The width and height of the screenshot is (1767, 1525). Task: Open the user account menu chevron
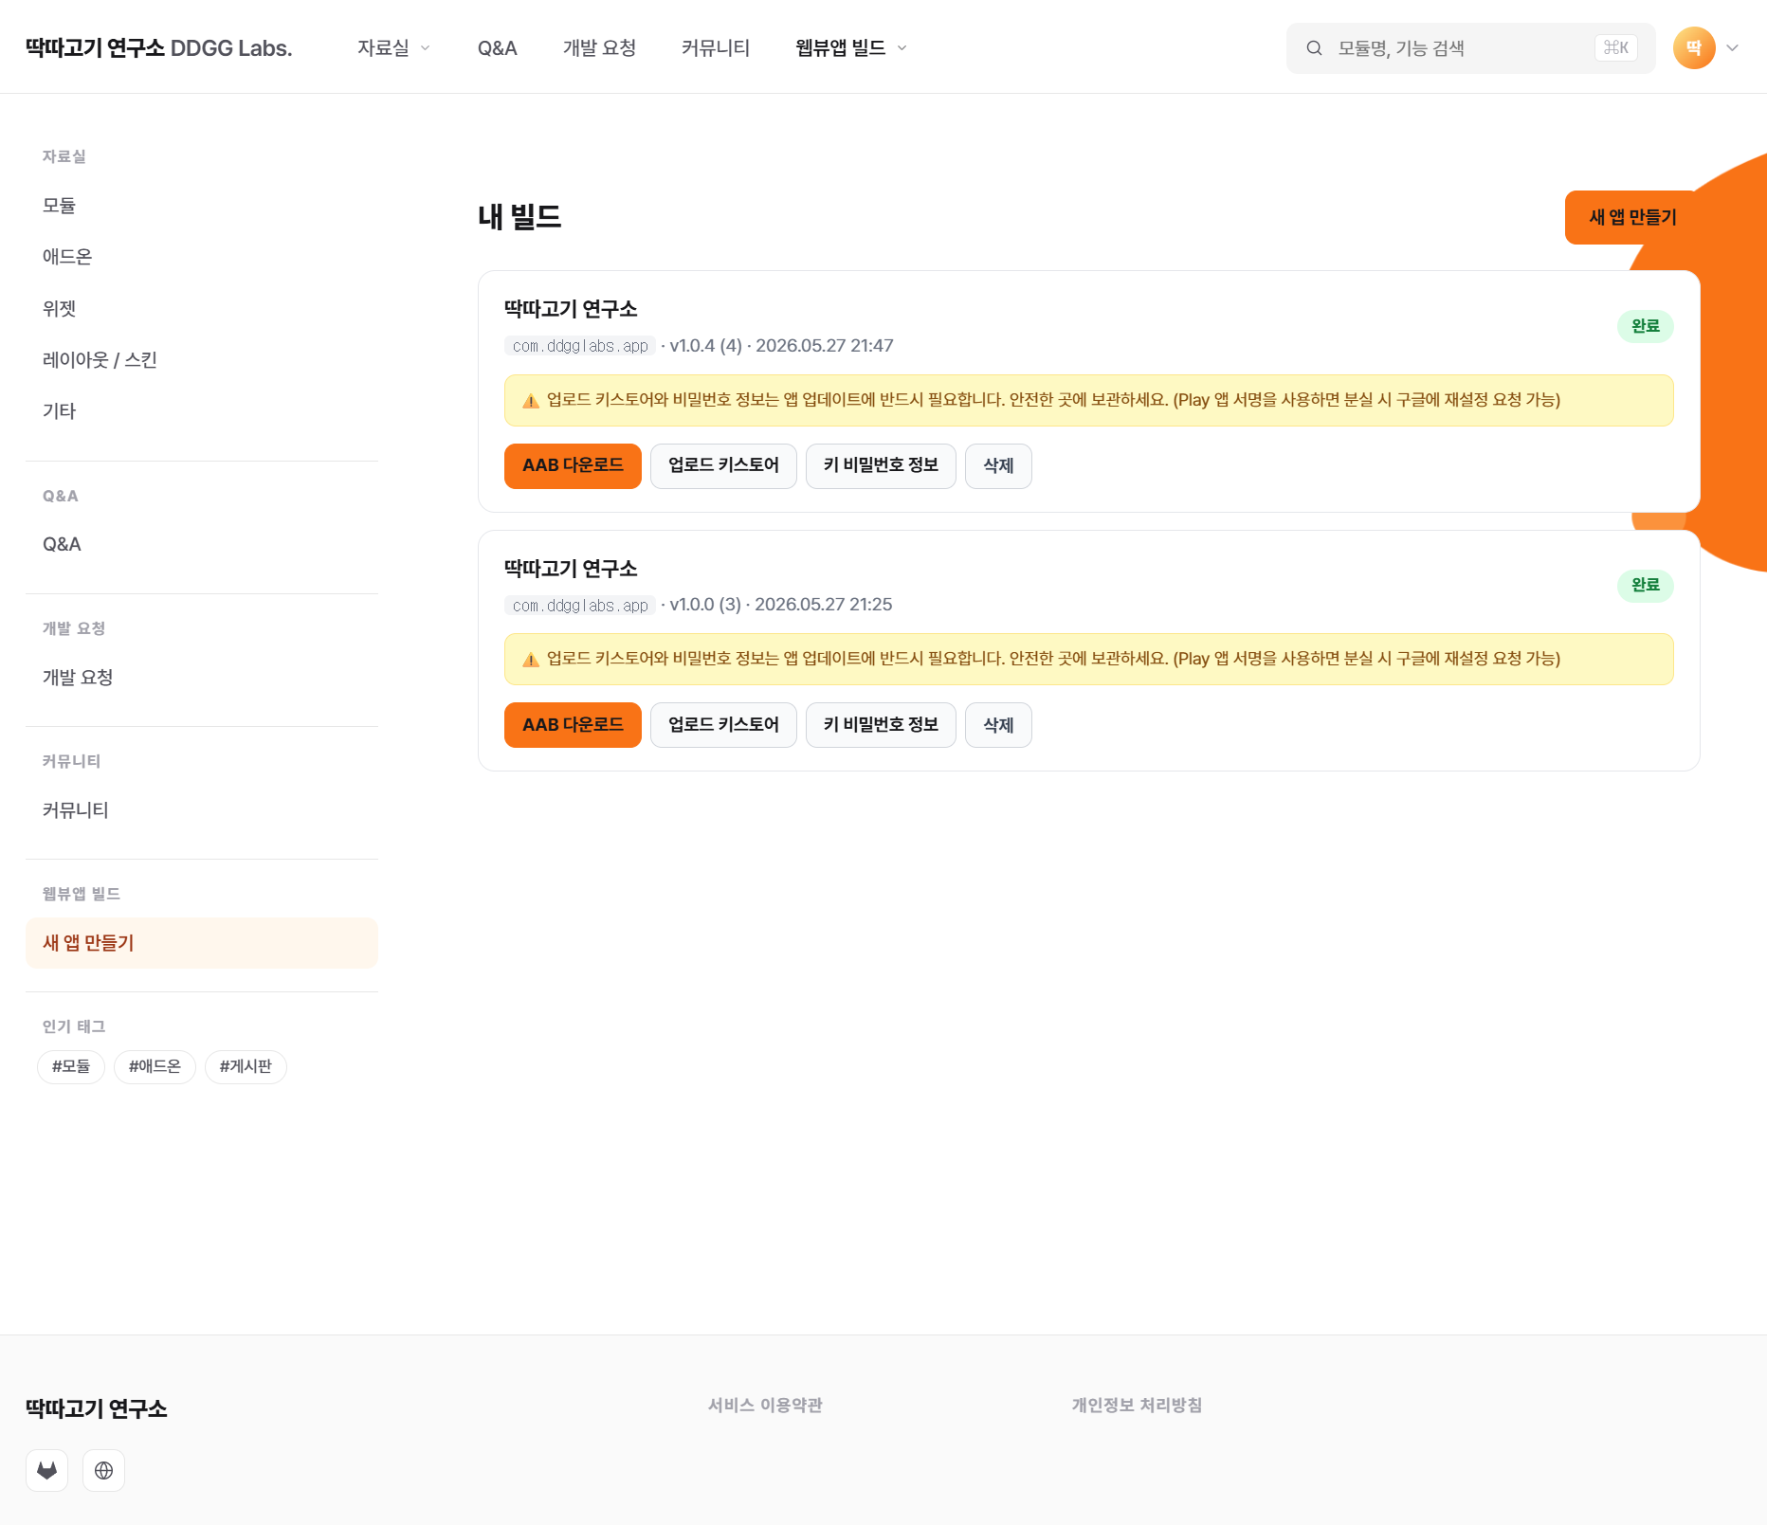[1732, 48]
